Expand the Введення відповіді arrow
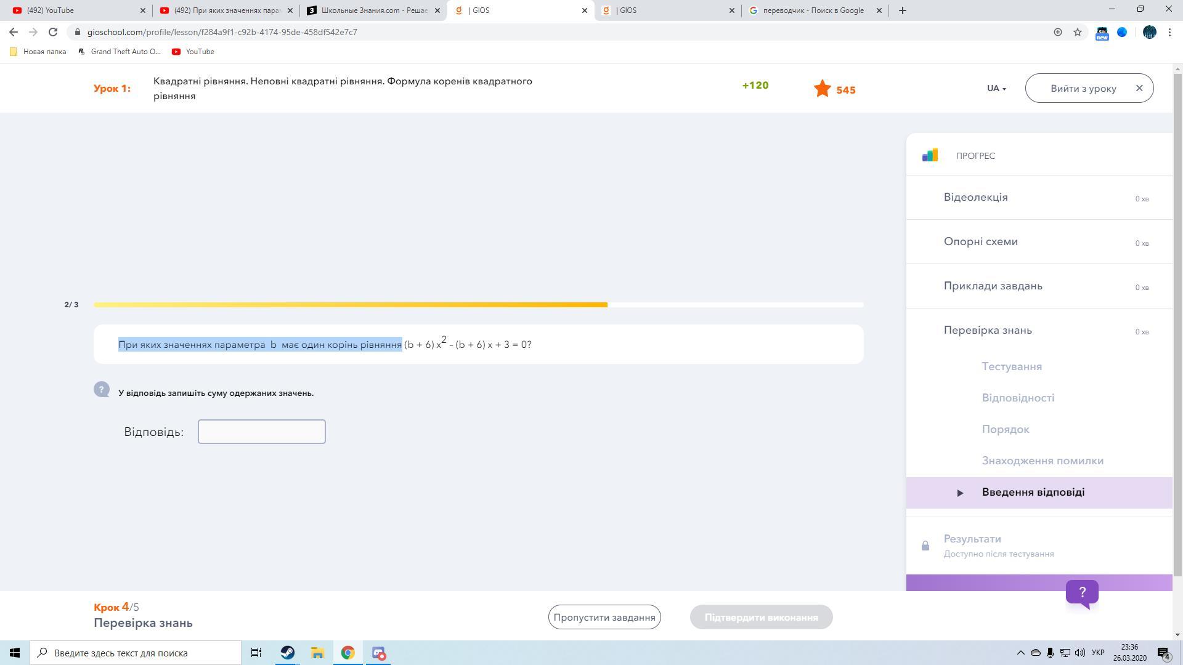Viewport: 1183px width, 665px height. [960, 493]
